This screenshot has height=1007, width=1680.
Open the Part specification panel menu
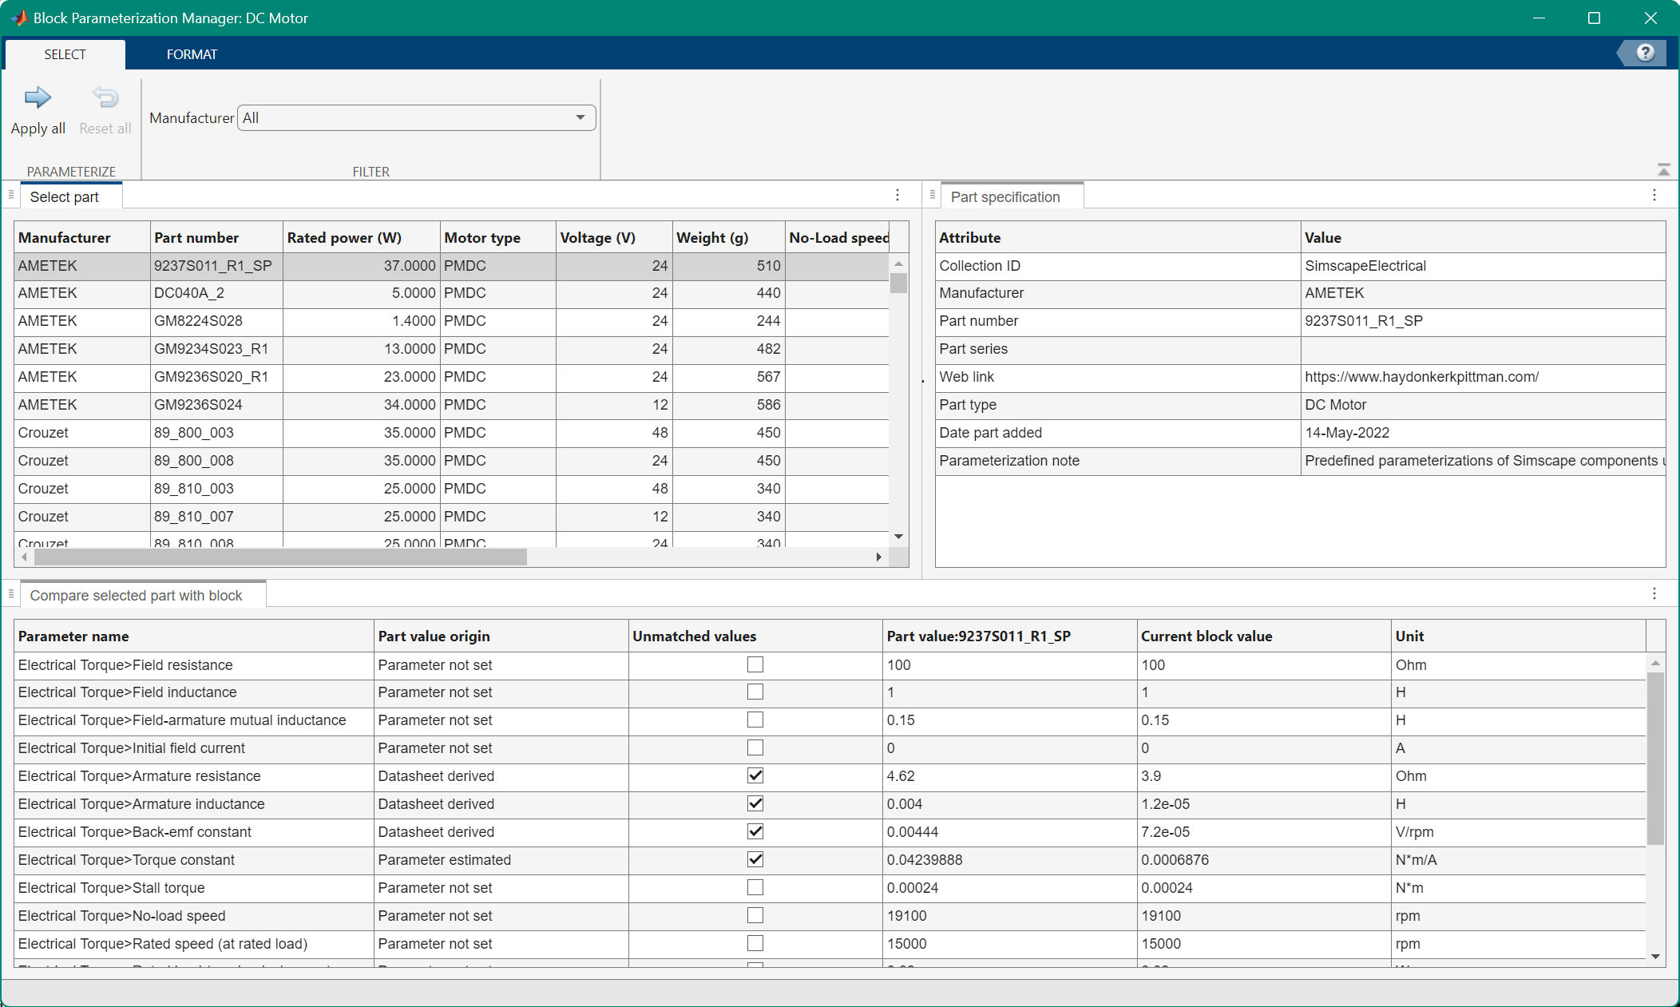[x=1654, y=194]
